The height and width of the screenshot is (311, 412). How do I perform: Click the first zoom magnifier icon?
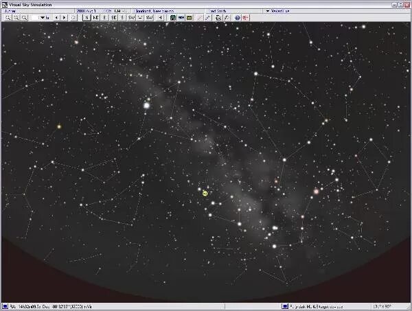point(8,18)
